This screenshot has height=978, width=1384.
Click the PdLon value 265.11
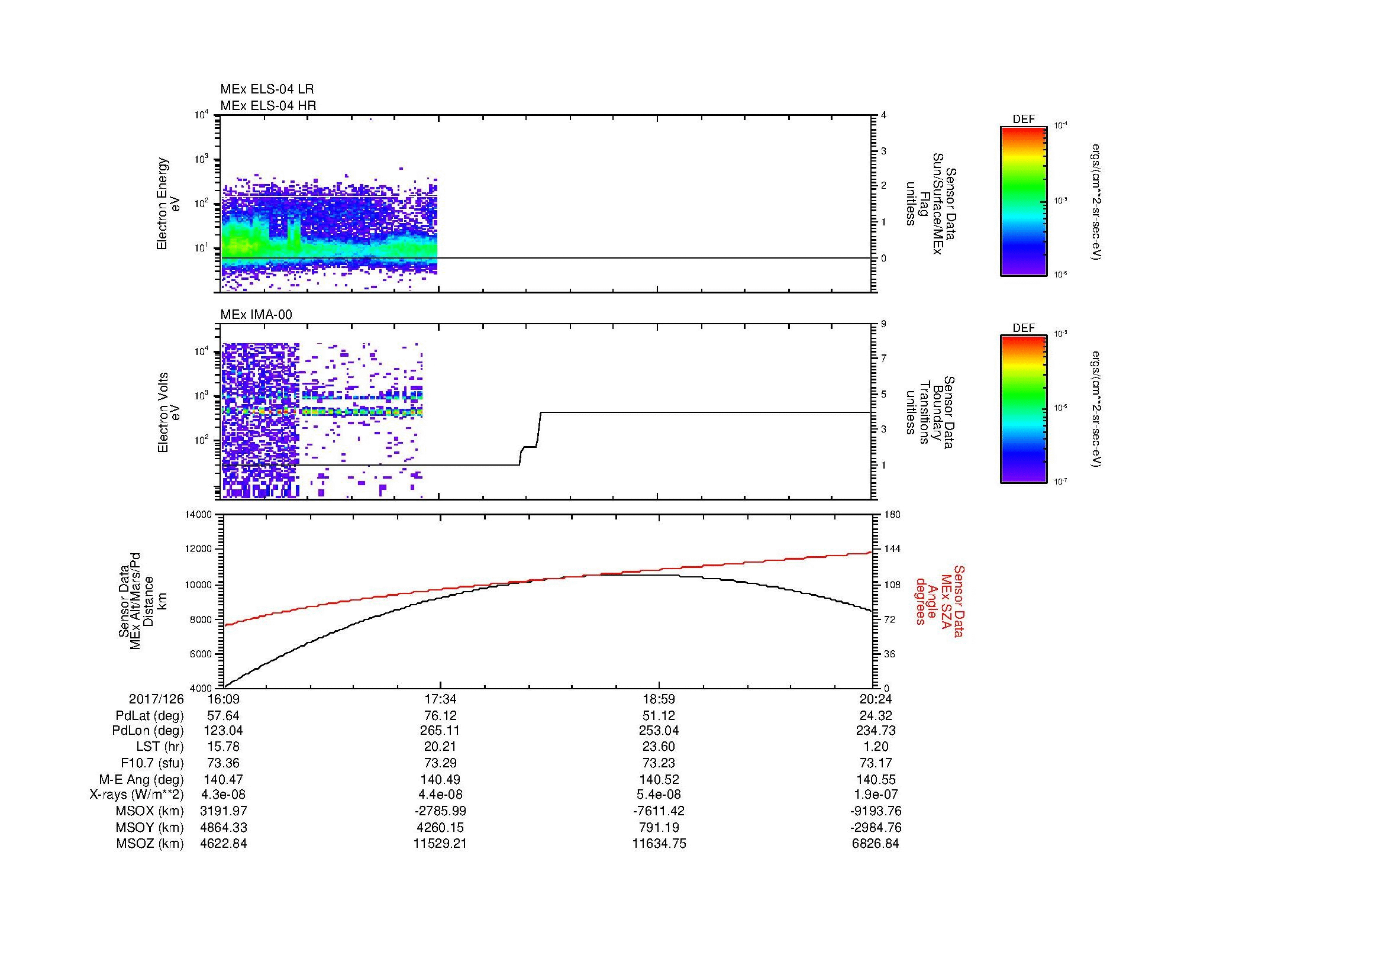(441, 731)
